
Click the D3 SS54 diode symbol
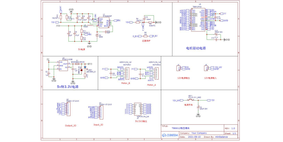coord(97,35)
